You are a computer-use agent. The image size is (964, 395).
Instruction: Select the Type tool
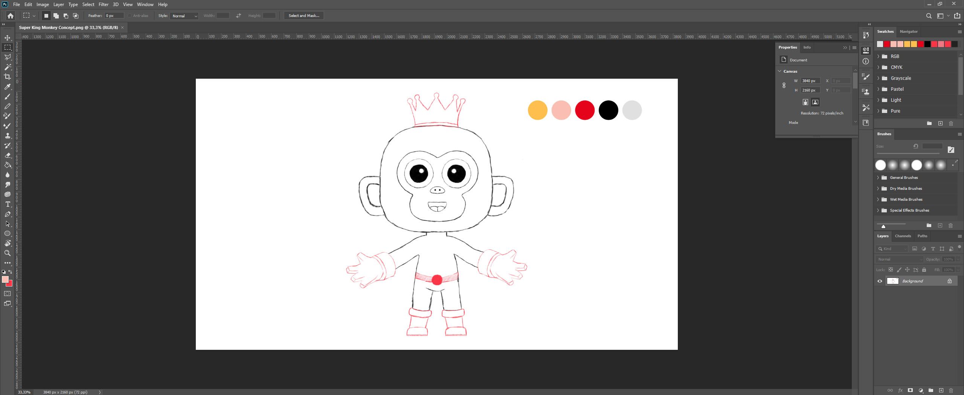pyautogui.click(x=7, y=204)
